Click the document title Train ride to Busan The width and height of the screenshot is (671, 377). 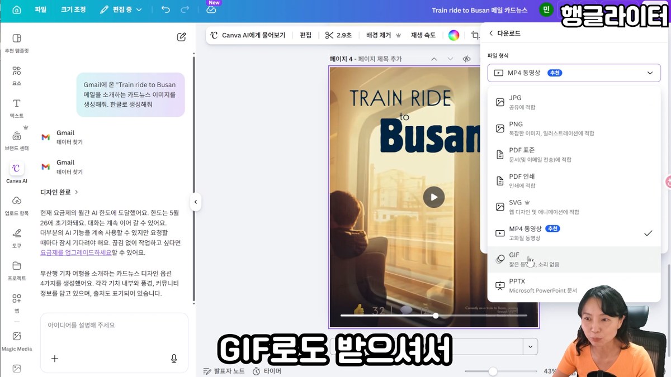[x=479, y=10]
